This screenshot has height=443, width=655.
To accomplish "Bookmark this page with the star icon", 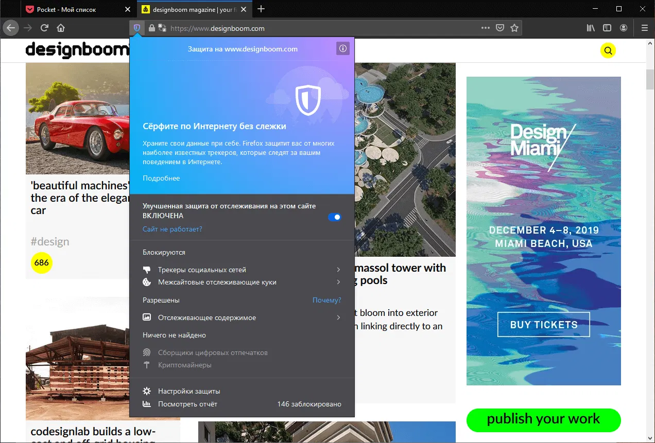I will [x=514, y=28].
